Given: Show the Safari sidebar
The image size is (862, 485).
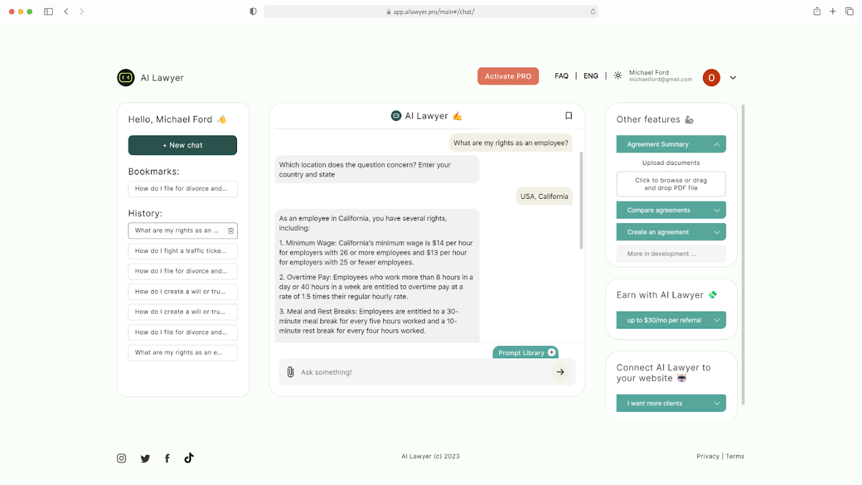Looking at the screenshot, I should 48,12.
